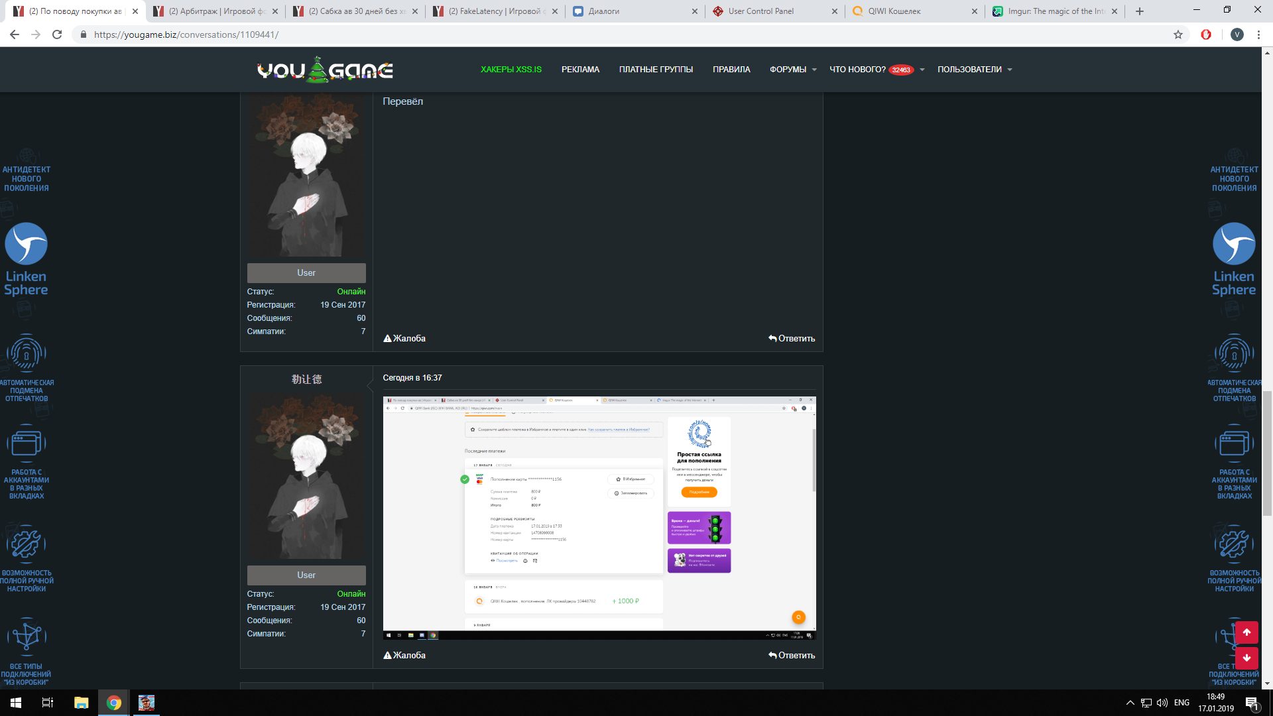
Task: Open Chrome from the taskbar
Action: click(114, 703)
